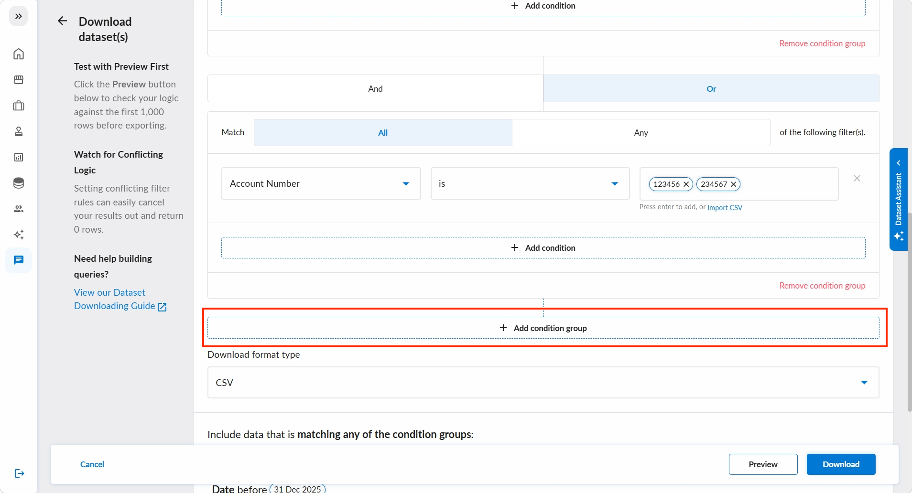The height and width of the screenshot is (493, 912).
Task: Open Home from sidebar house icon
Action: point(19,54)
